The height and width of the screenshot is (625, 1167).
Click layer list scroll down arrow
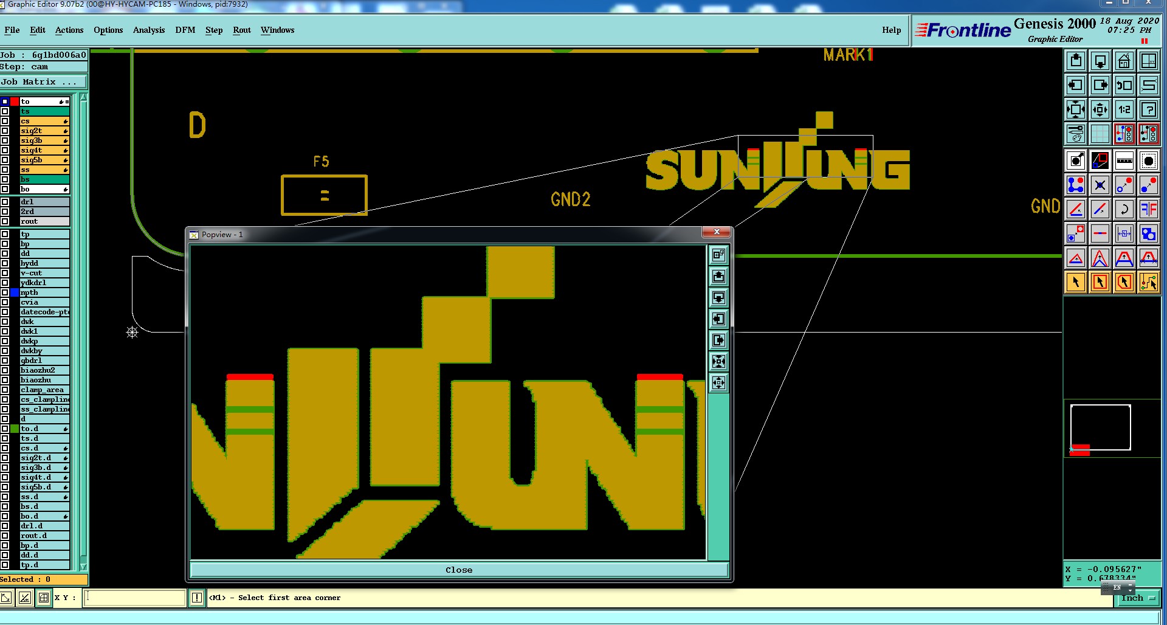point(83,567)
